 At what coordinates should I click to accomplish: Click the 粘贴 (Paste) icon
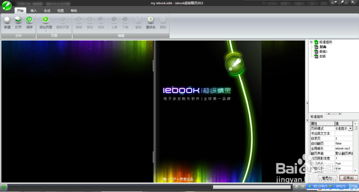click(101, 20)
